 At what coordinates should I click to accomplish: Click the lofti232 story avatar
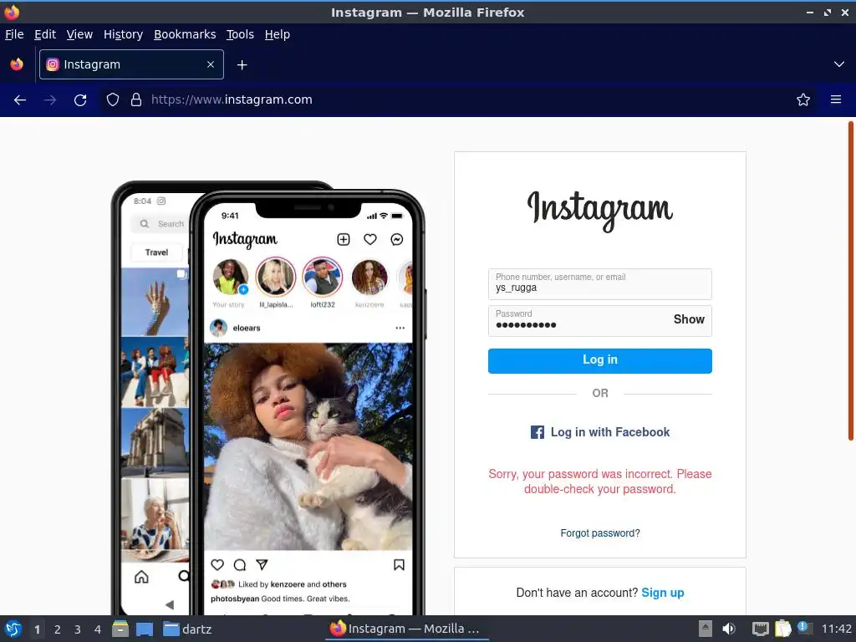point(323,277)
